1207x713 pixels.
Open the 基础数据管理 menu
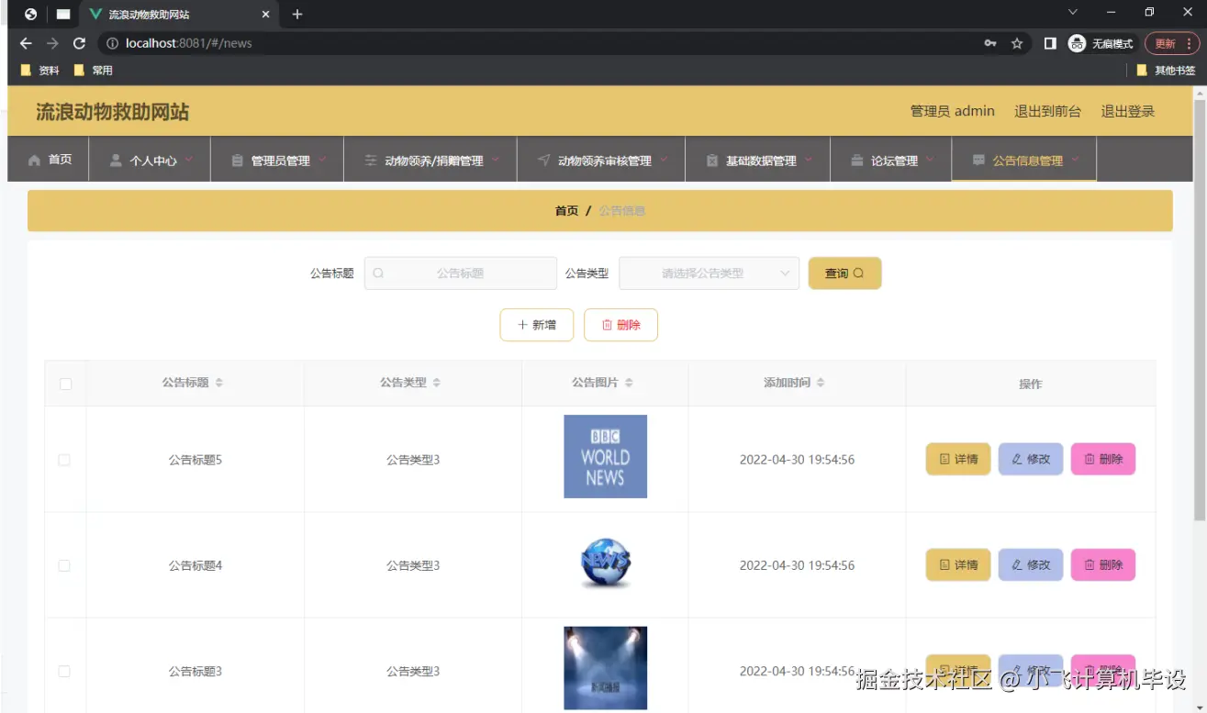[x=758, y=160]
